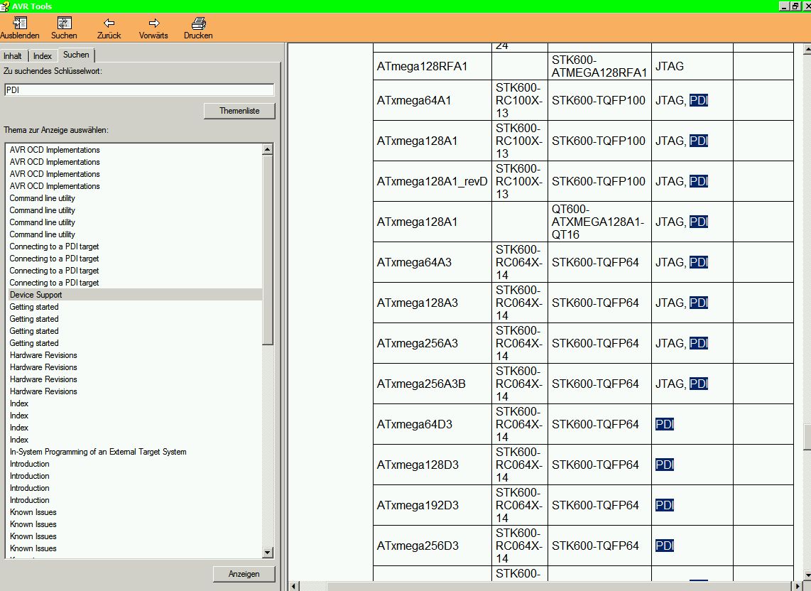This screenshot has width=811, height=591.
Task: Click the ATxmega64A1 table cell
Action: pos(432,100)
